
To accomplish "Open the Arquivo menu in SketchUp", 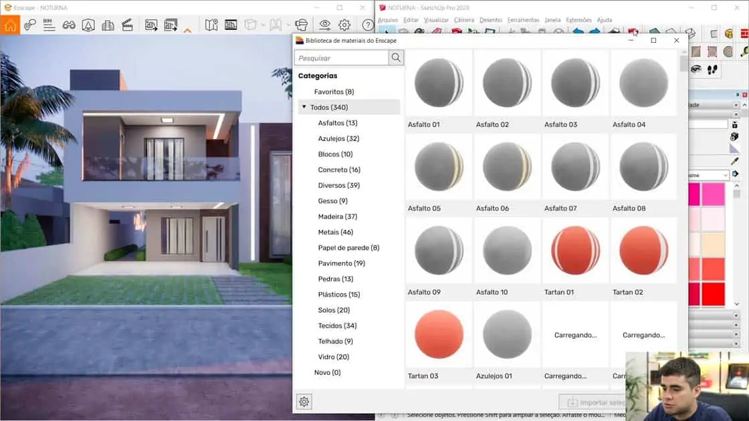I will 387,20.
